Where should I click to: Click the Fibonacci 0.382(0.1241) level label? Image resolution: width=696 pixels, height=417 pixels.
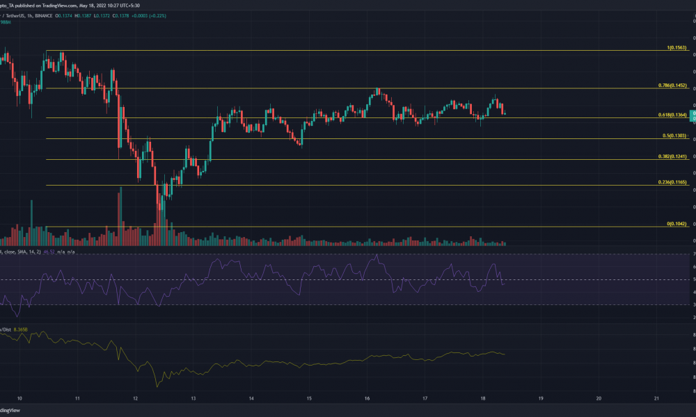tap(672, 156)
